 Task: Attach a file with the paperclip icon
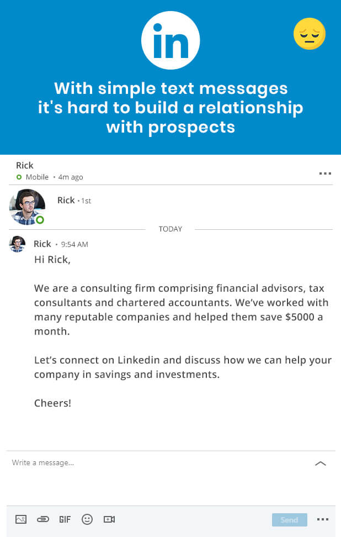[43, 519]
